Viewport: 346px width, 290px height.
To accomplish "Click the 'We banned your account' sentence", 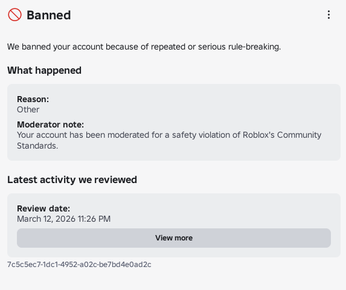I will click(144, 47).
